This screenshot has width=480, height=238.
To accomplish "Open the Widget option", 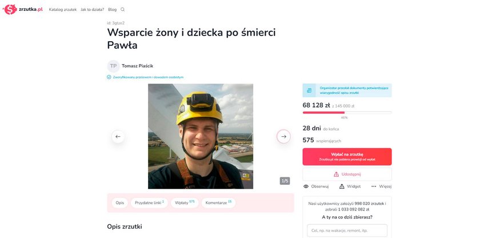I will pos(350,187).
